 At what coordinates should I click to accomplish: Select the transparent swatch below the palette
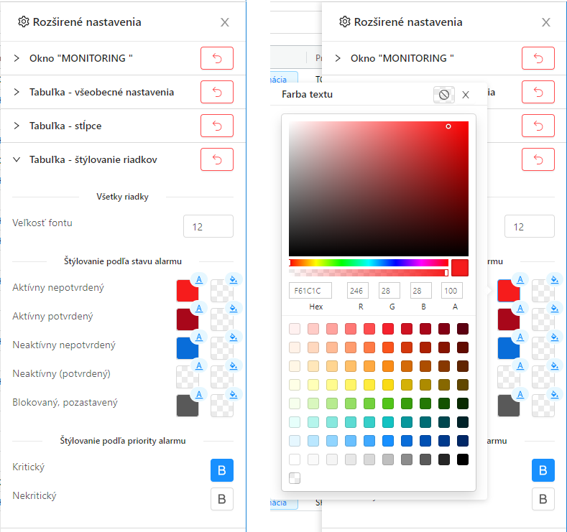pos(295,478)
